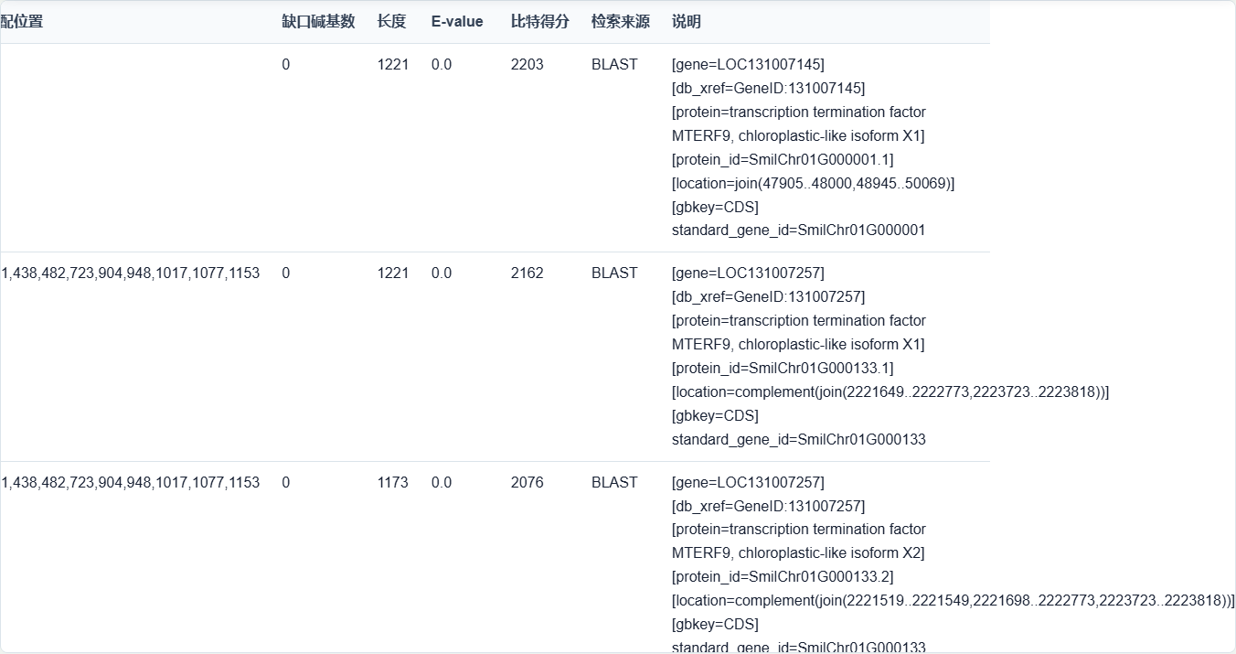Click the text [gene=LOC131007145]
1236x654 pixels.
(748, 65)
